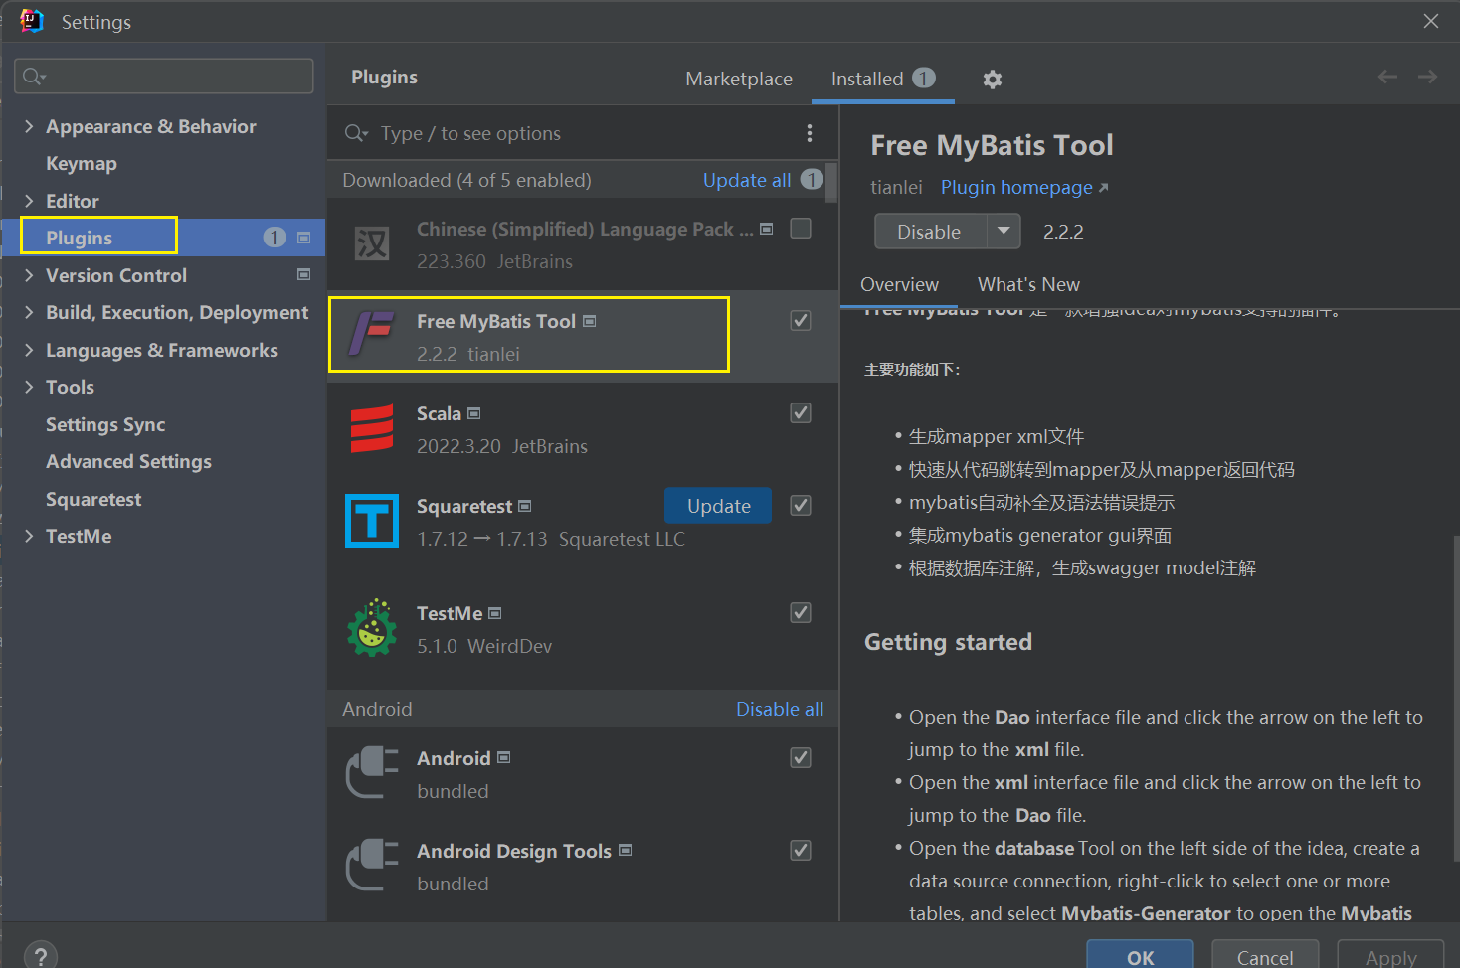1460x968 pixels.
Task: Open the plugin list options kebab menu
Action: 810,133
